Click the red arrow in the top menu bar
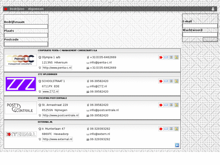 click(x=6, y=9)
